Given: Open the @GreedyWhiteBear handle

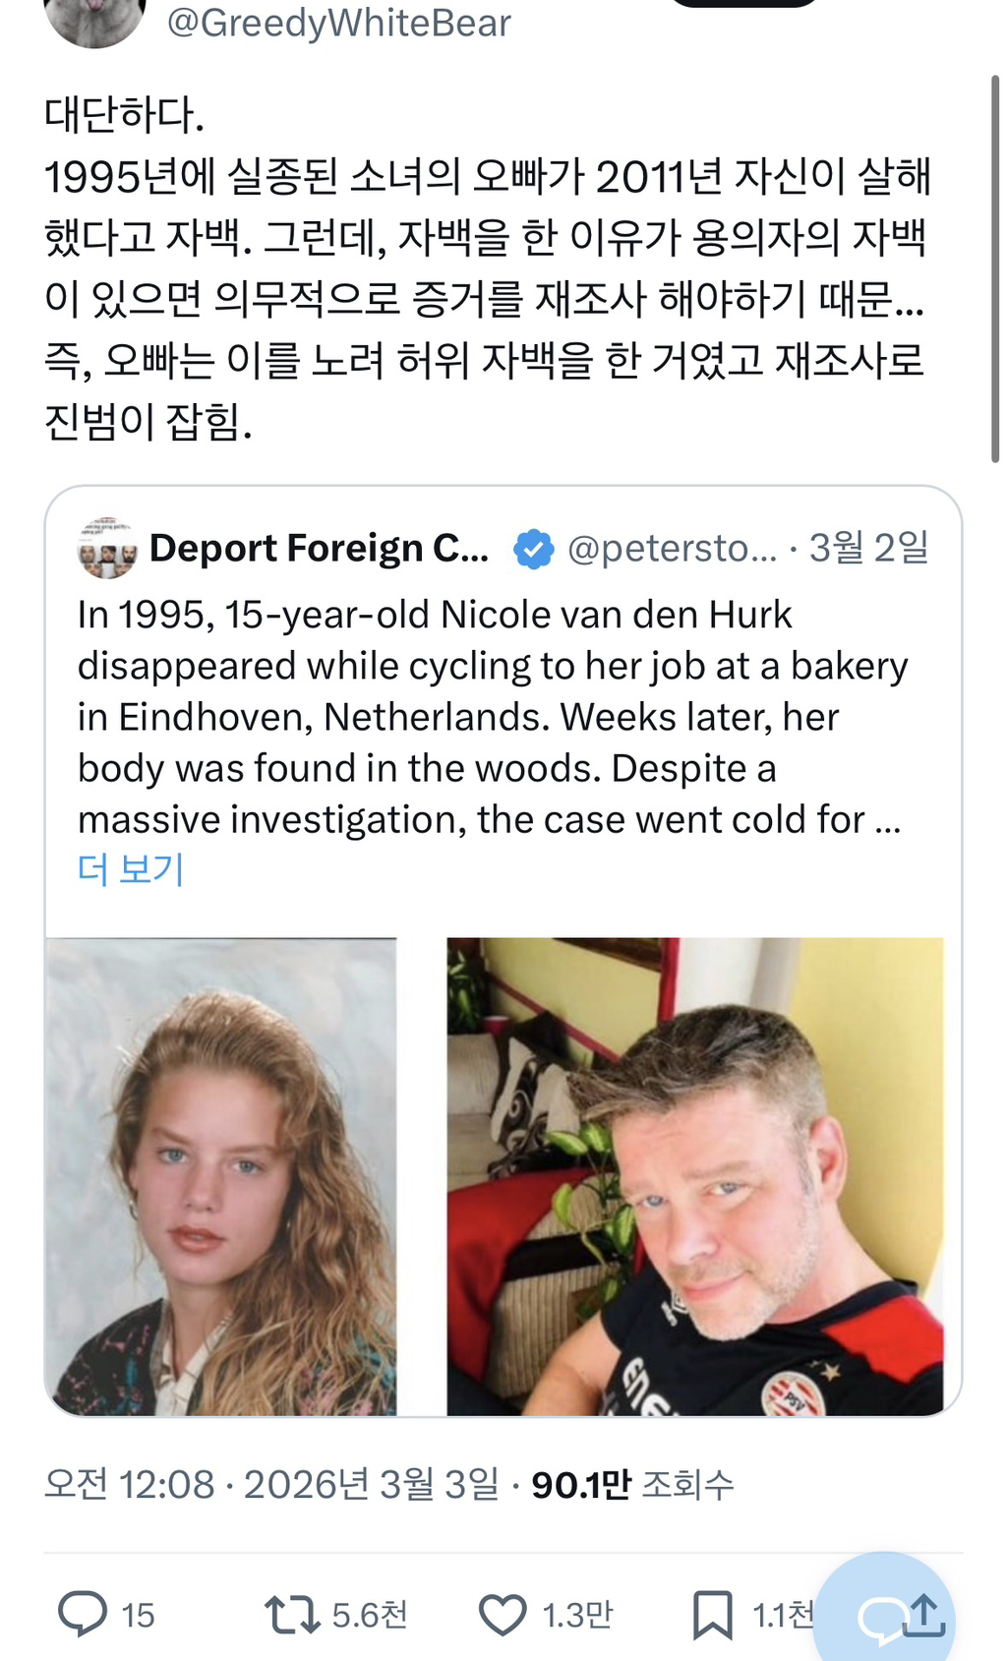Looking at the screenshot, I should pos(339,23).
